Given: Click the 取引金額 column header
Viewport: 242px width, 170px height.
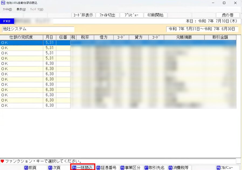Looking at the screenshot, I should [x=220, y=37].
